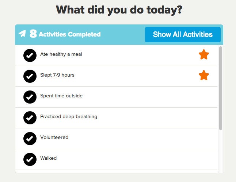The width and height of the screenshot is (236, 182).
Task: Toggle the Practiced deep breathing checkmark
Action: point(30,118)
